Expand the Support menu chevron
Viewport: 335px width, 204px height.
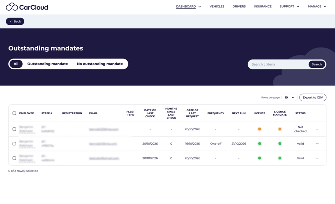click(x=298, y=7)
